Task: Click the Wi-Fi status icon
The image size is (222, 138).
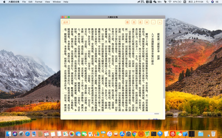Action: pyautogui.click(x=170, y=2)
